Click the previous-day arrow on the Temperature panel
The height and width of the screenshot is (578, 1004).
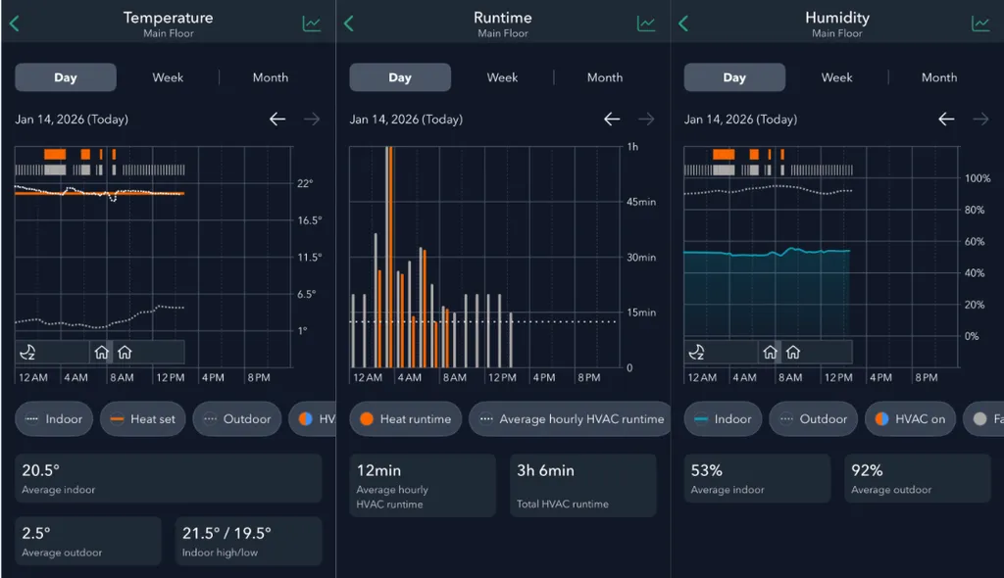[277, 119]
